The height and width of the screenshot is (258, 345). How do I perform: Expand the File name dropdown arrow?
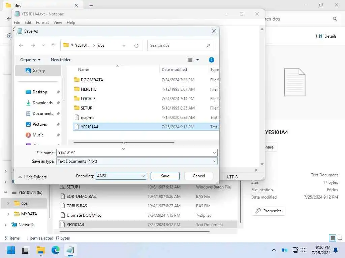215,153
